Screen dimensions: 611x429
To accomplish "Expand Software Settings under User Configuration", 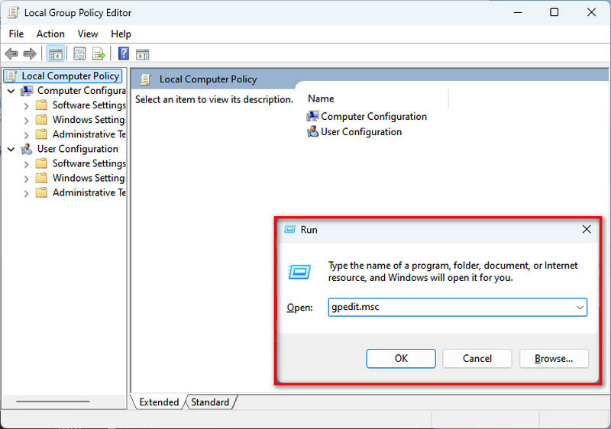I will (x=26, y=164).
